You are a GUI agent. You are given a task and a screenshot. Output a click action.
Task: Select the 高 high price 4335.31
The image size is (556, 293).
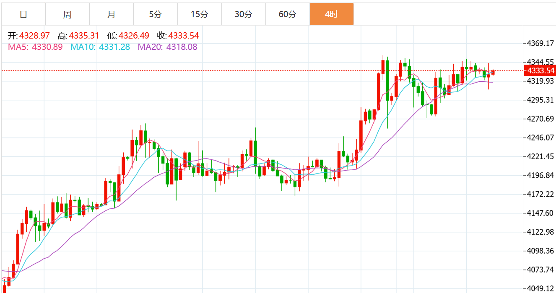pos(84,36)
